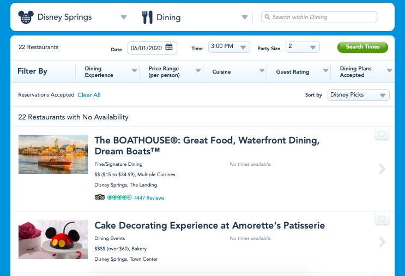This screenshot has width=405, height=276.
Task: Click the TripAdvisor owl icon for BOATHOUSE
Action: tap(100, 197)
